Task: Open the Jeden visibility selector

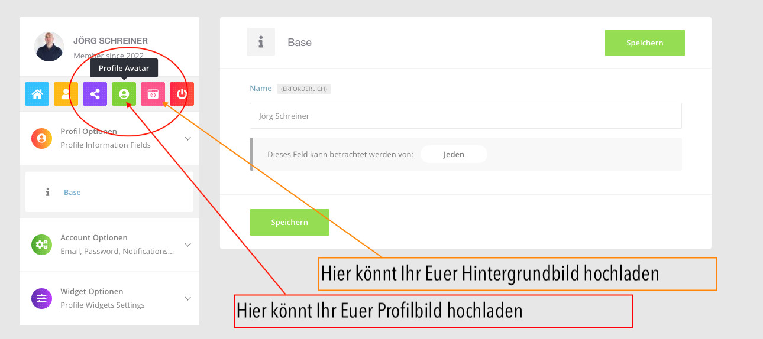Action: (x=454, y=154)
